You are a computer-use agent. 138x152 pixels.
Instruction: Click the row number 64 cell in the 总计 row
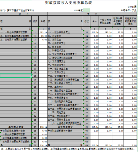[87, 145]
